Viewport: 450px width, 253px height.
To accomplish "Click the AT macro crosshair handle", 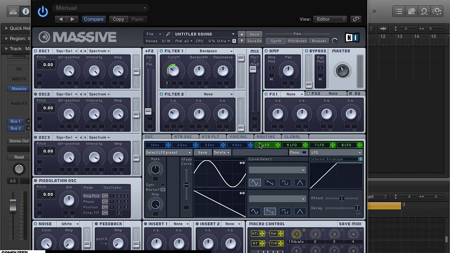I will click(262, 243).
